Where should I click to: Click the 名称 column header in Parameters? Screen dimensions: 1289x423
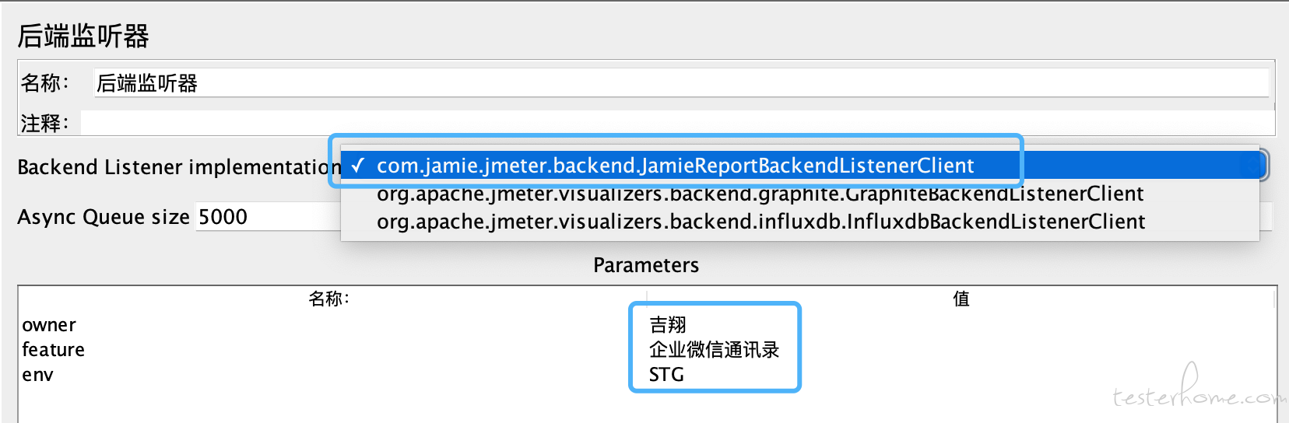coord(329,299)
